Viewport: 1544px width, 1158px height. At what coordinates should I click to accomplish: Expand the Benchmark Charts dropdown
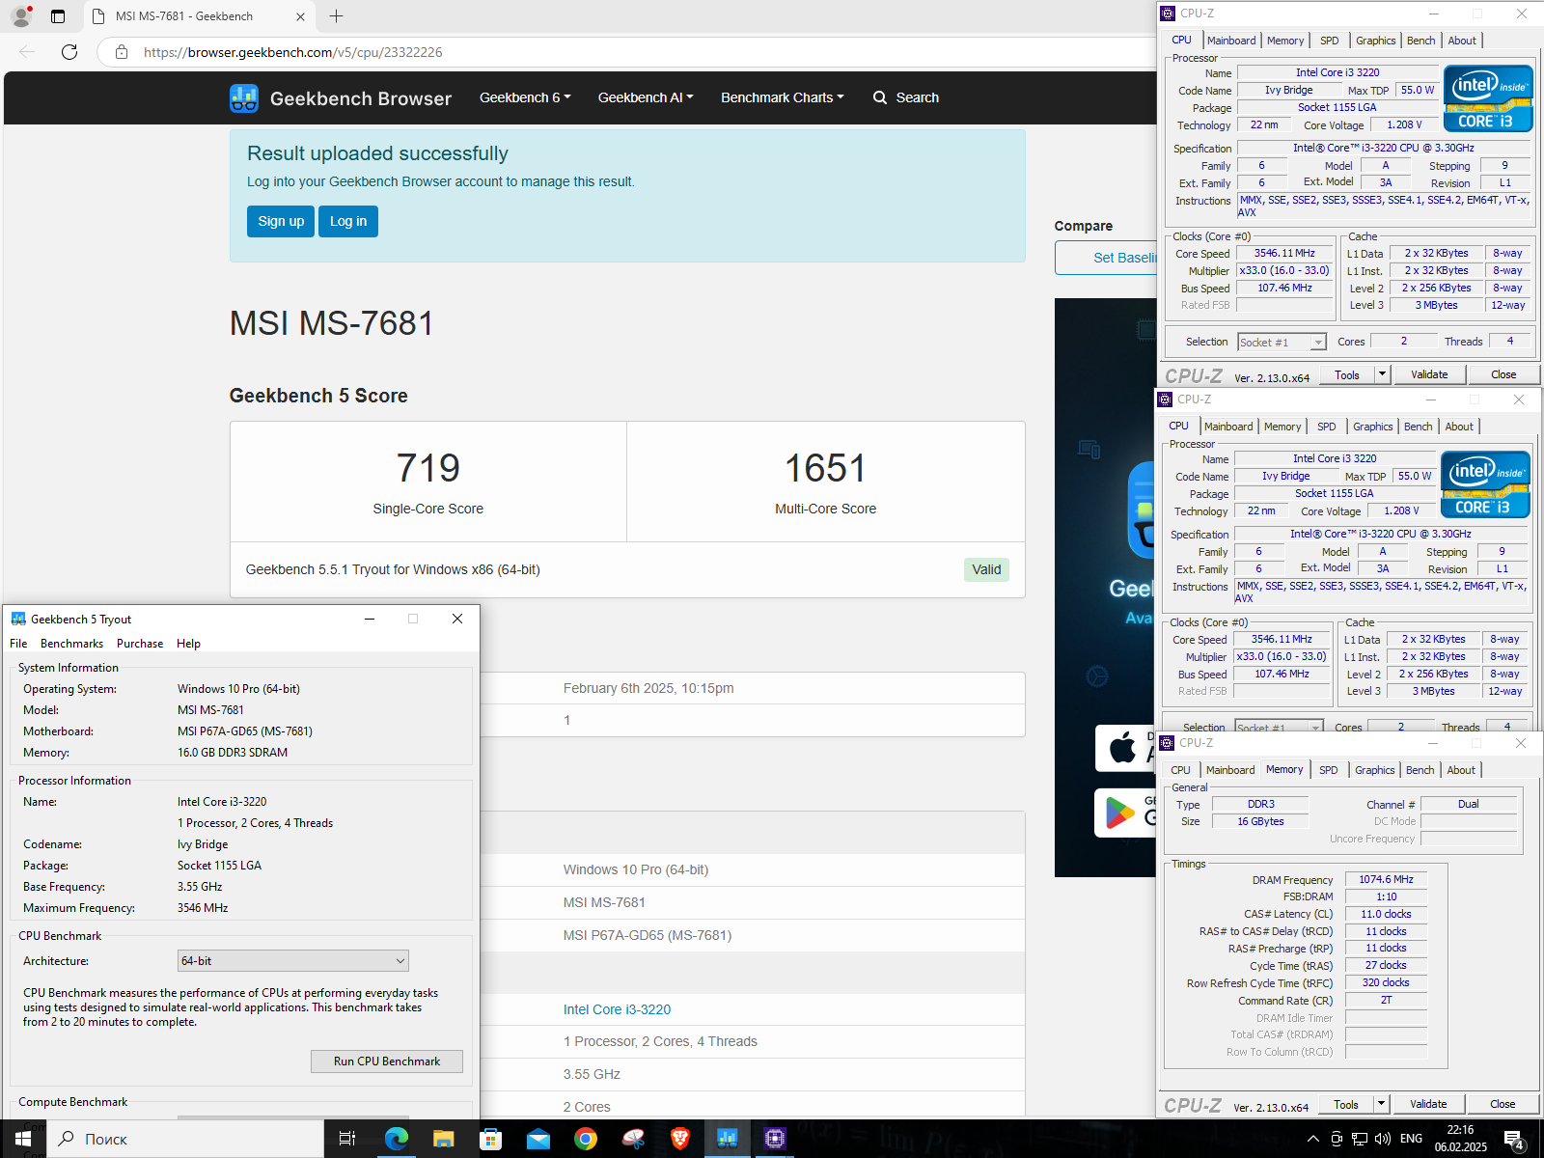[783, 97]
